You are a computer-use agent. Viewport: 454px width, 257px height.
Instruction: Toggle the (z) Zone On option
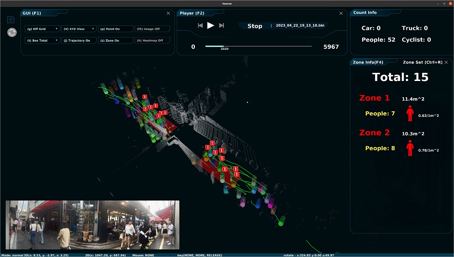[115, 41]
